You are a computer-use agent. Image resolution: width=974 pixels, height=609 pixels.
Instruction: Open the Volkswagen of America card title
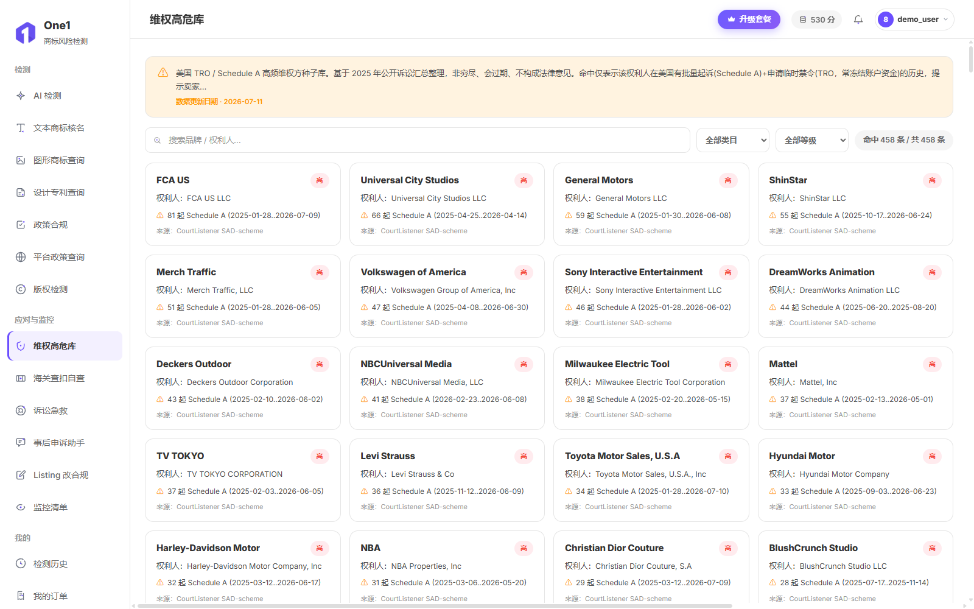(413, 272)
